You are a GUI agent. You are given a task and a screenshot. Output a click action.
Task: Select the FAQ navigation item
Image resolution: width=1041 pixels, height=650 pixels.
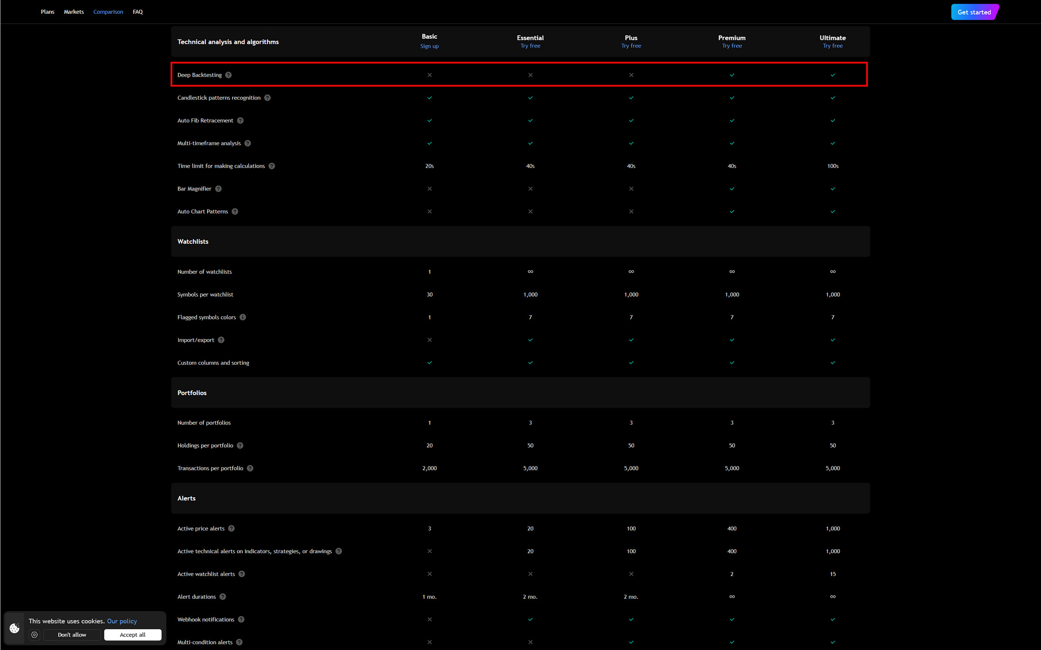(x=137, y=12)
